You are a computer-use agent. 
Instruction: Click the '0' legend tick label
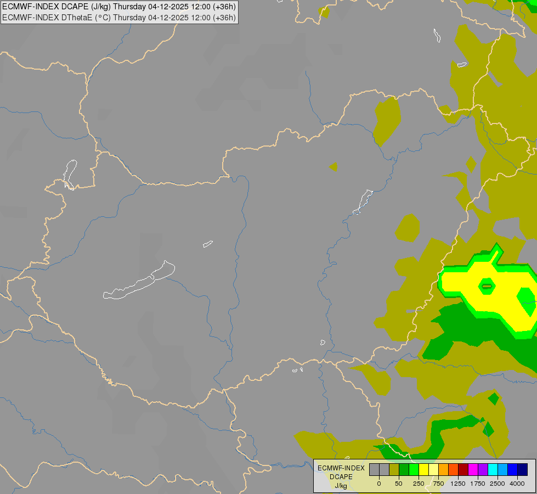[x=379, y=484]
